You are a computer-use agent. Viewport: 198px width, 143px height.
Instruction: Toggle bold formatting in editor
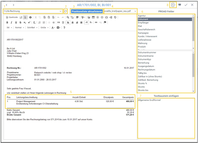click(8, 22)
